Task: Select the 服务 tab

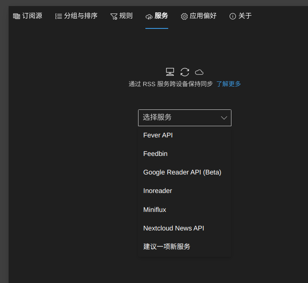Action: 157,16
